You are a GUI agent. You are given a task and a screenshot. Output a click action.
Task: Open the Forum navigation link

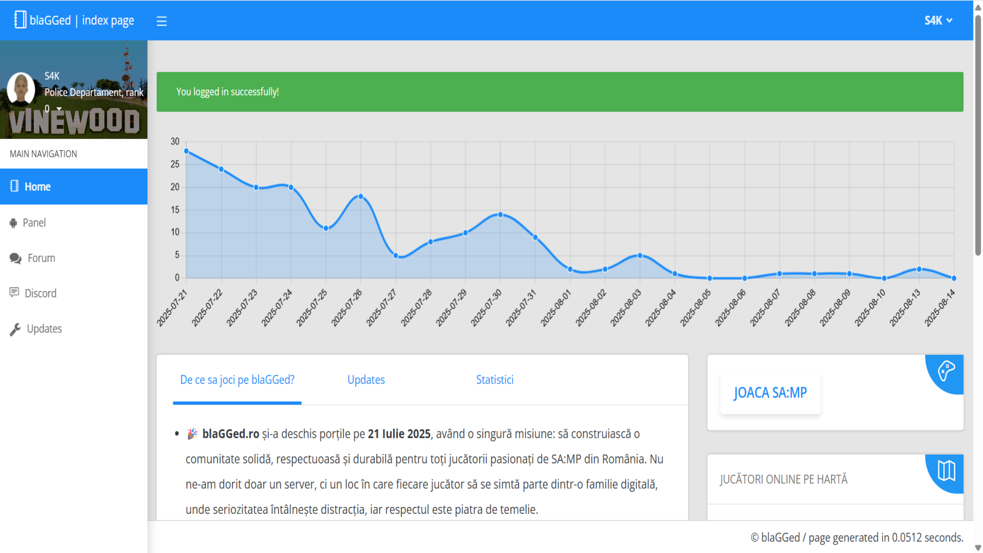click(x=41, y=258)
